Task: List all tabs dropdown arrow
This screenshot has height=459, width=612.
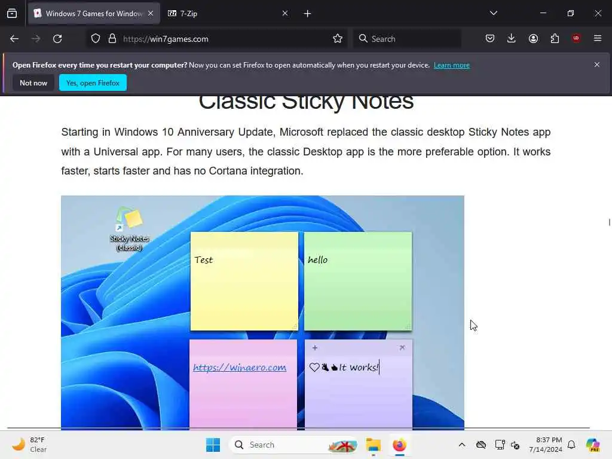Action: tap(494, 13)
